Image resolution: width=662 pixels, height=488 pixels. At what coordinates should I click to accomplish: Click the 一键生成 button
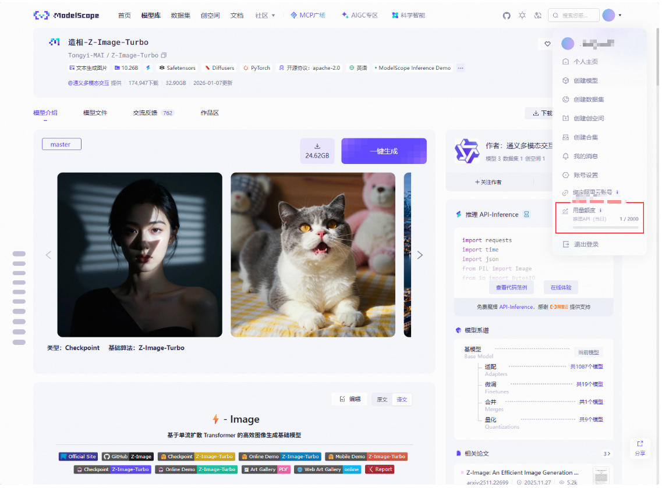click(384, 151)
